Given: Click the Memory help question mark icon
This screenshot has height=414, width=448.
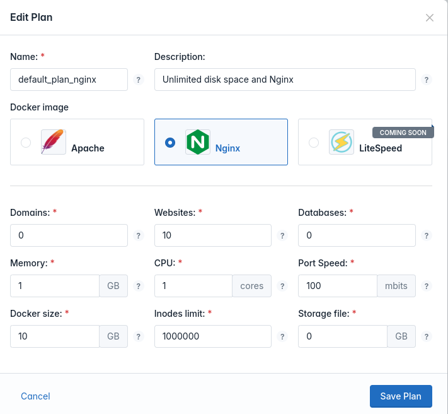Looking at the screenshot, I should pos(138,286).
